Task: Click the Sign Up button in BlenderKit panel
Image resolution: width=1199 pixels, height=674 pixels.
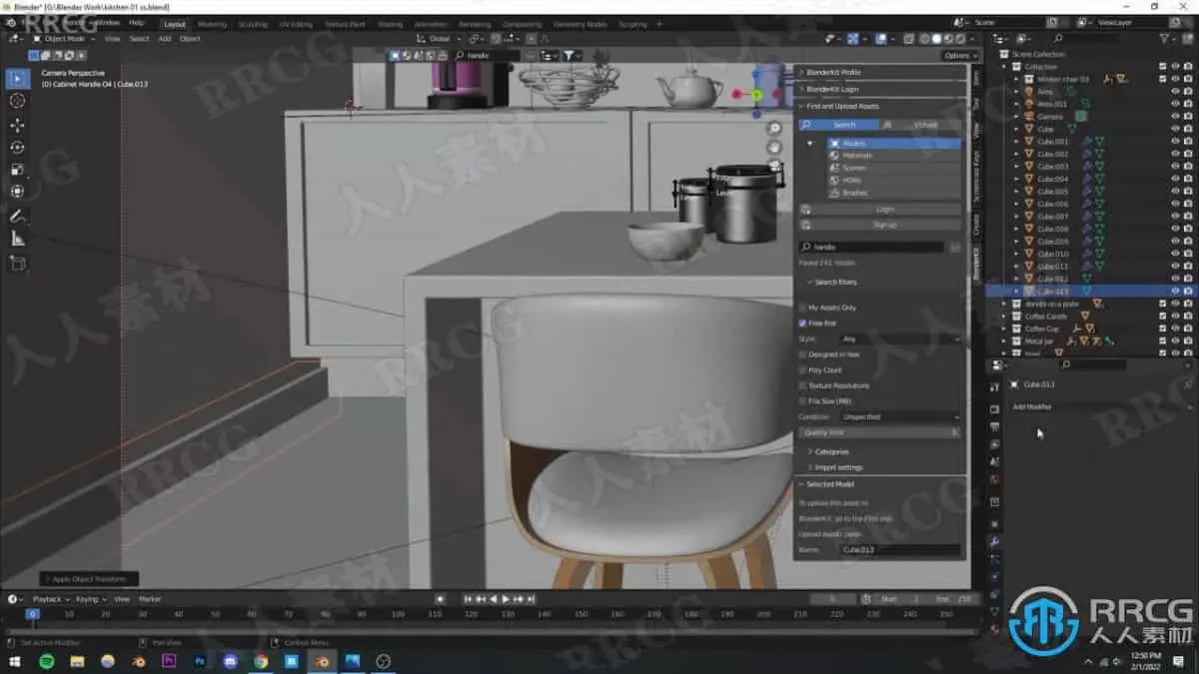Action: click(x=883, y=224)
